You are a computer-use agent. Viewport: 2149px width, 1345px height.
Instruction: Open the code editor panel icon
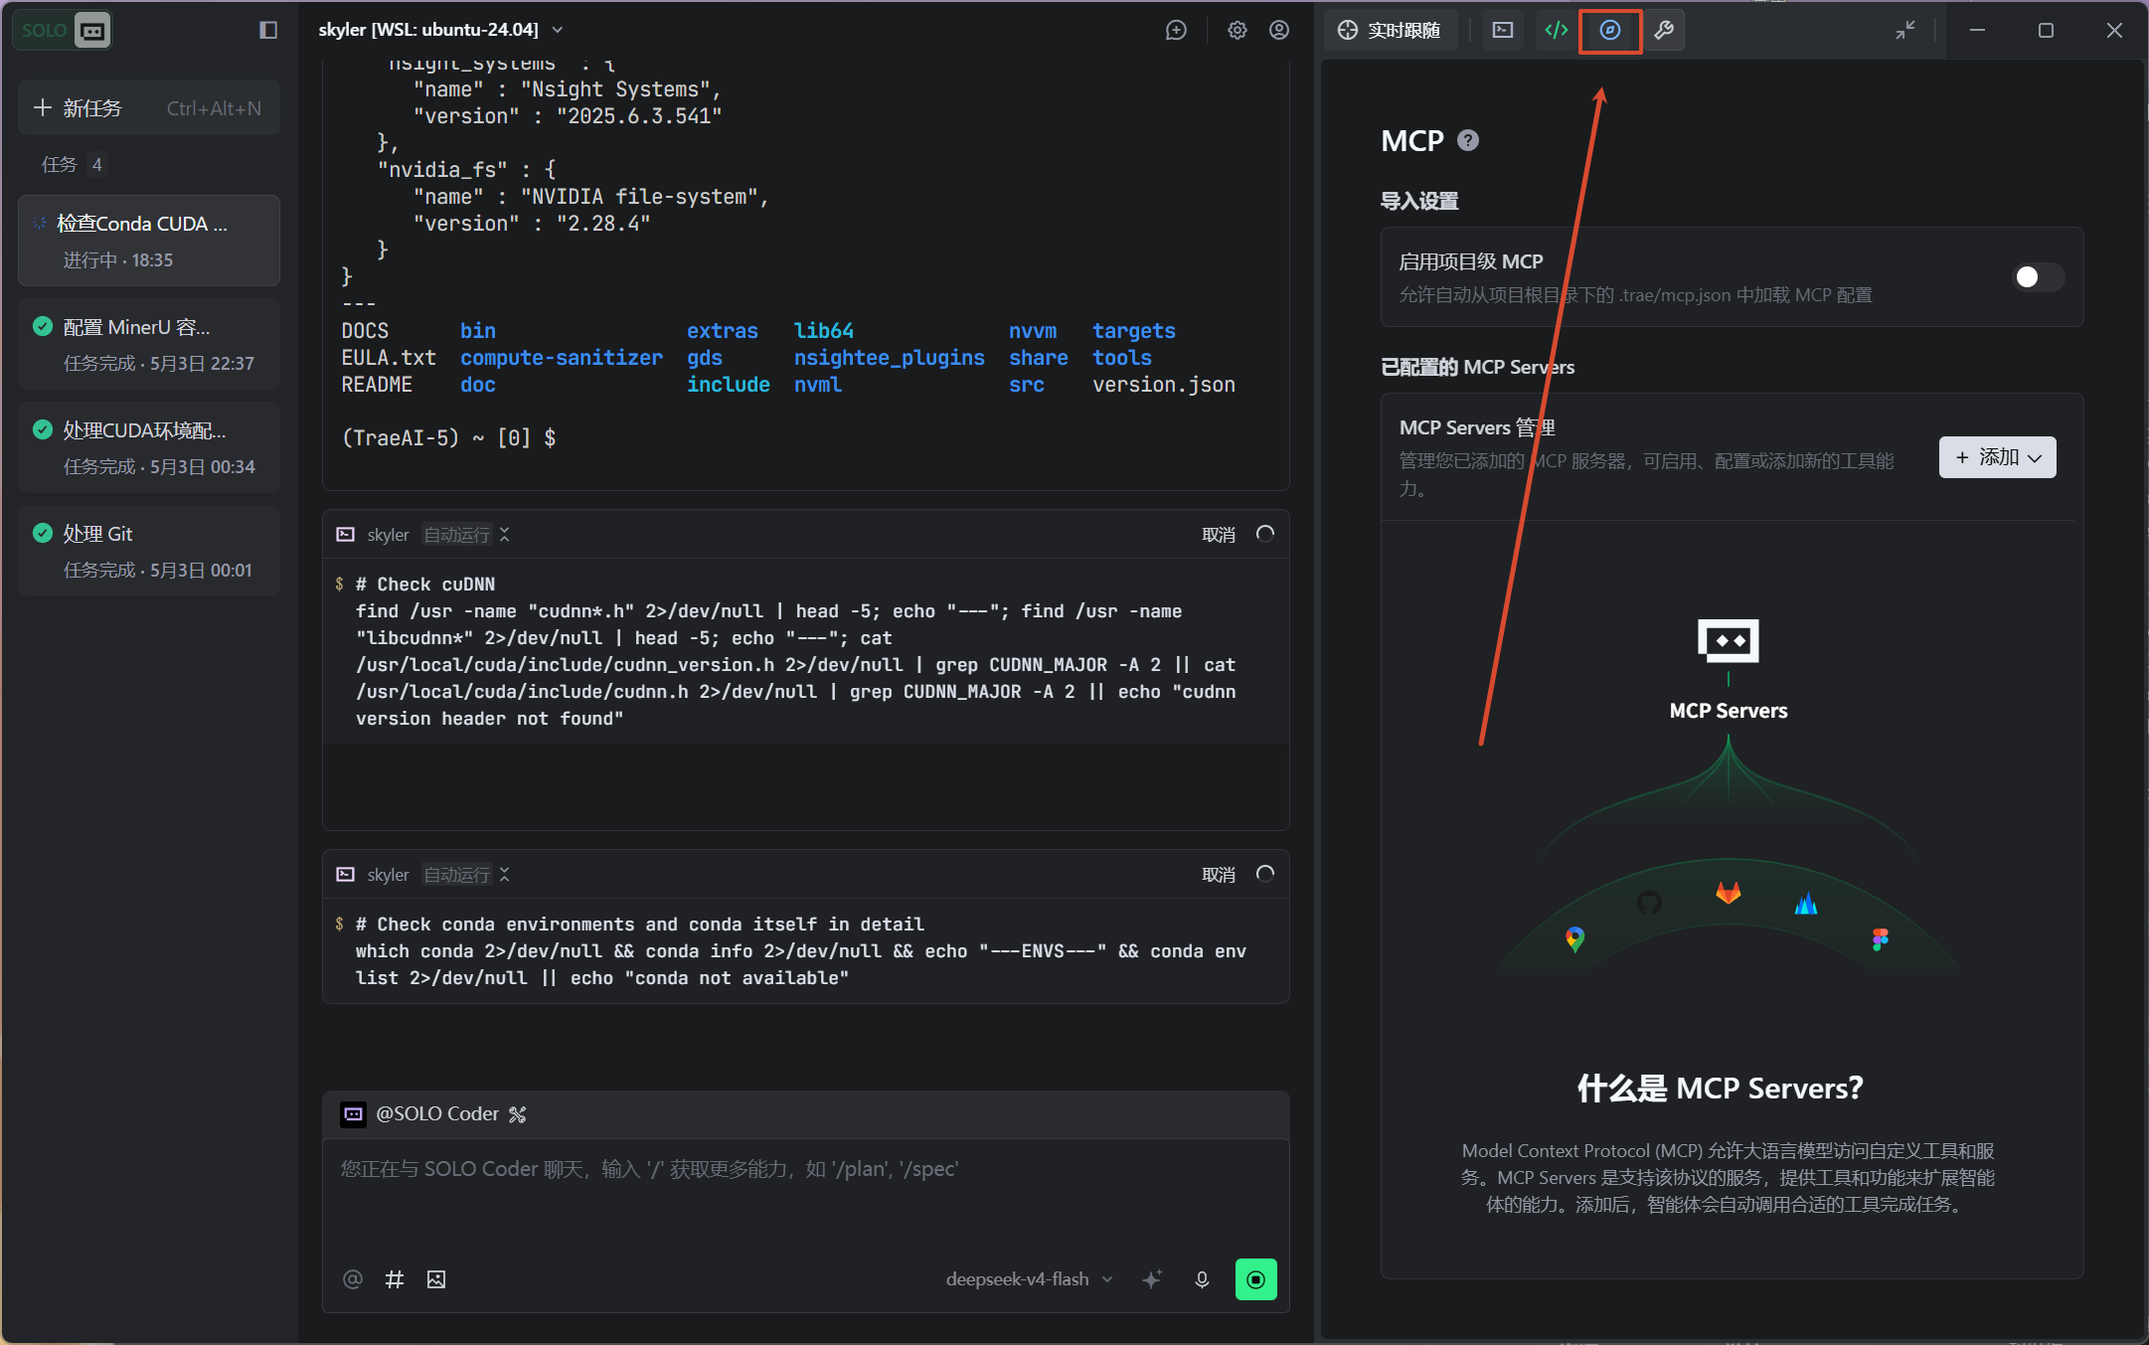1557,30
